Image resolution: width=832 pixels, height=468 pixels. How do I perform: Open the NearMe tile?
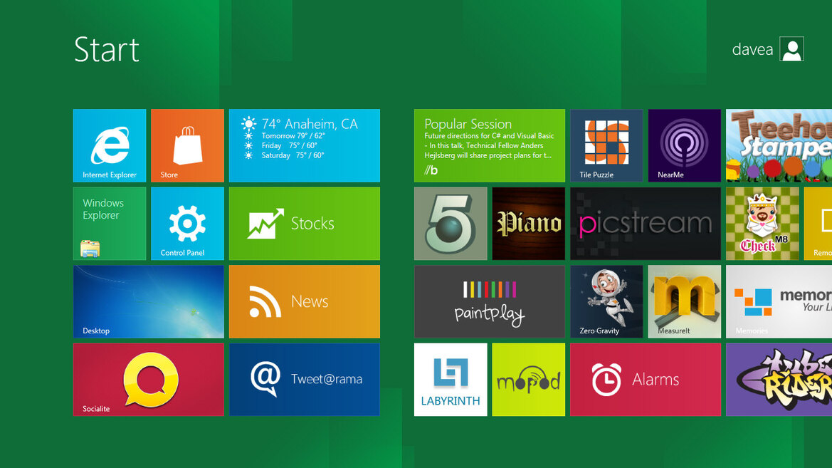[685, 145]
